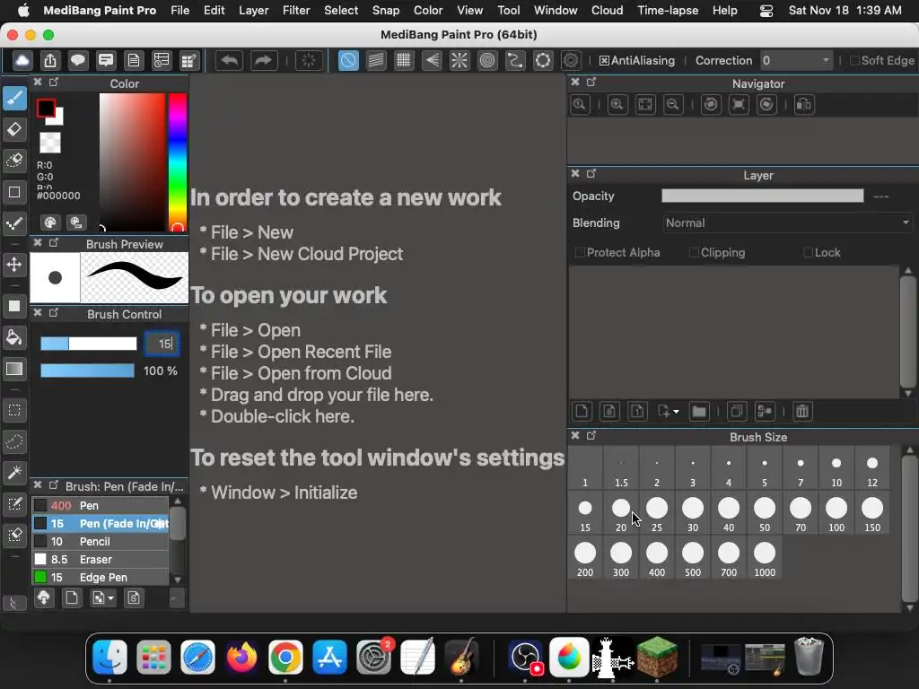Select the Lasso selection tool

(x=14, y=441)
